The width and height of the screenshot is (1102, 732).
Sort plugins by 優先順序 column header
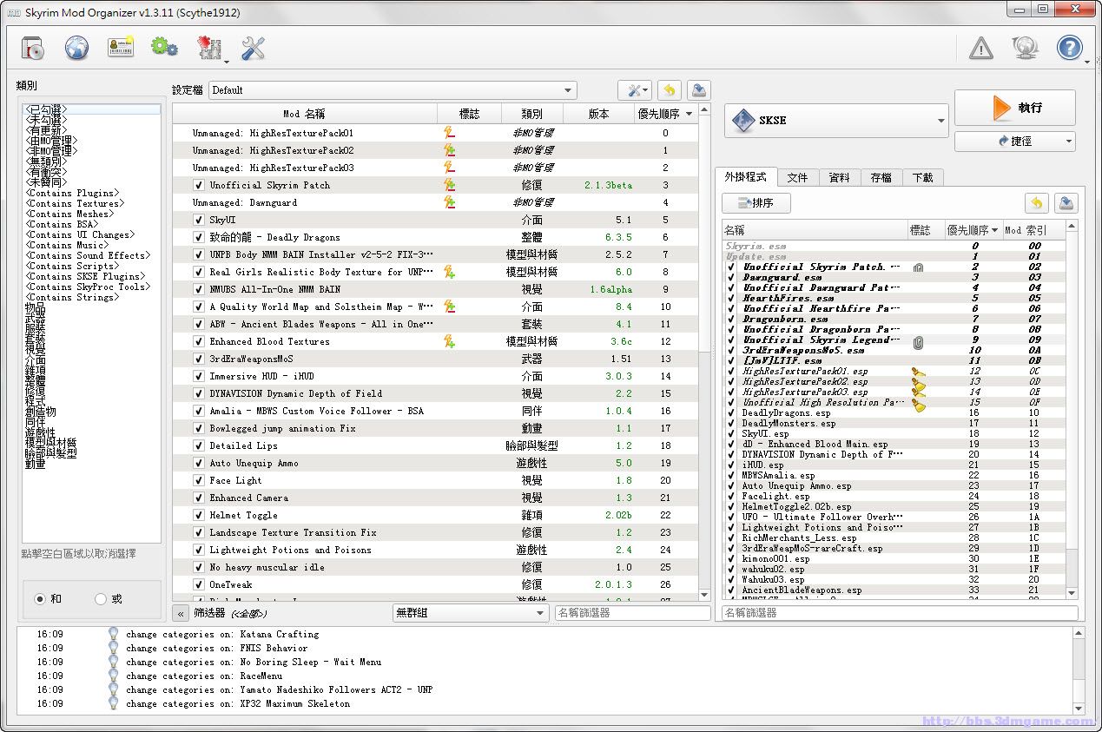pyautogui.click(x=973, y=230)
